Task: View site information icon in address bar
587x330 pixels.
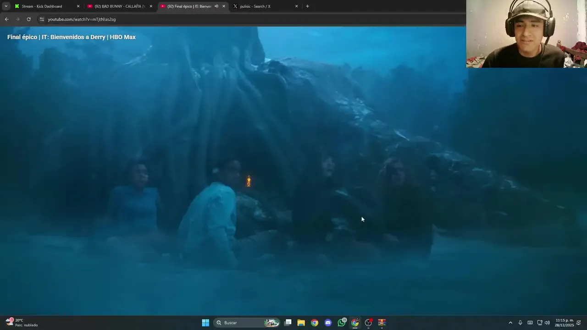Action: 42,19
